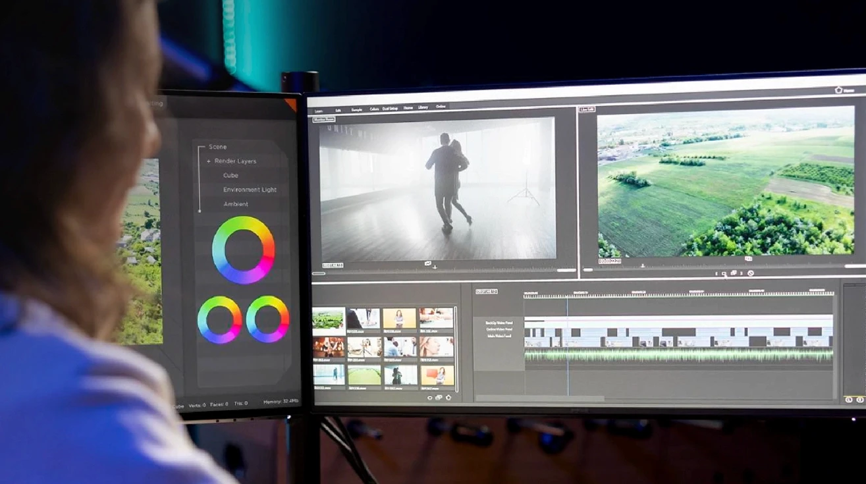
Task: Click the oval icon below the media bin
Action: pos(430,397)
